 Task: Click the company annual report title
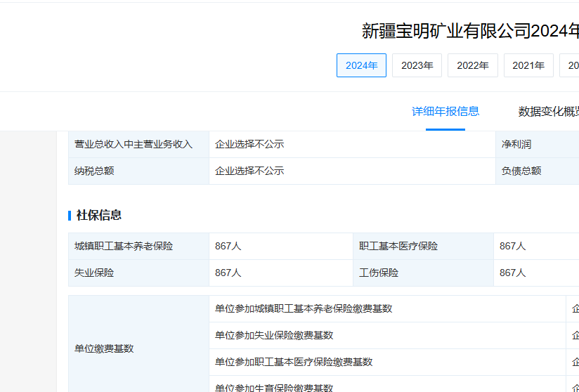[470, 31]
